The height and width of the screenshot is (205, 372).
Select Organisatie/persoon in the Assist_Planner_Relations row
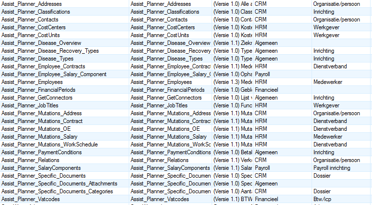(336, 160)
